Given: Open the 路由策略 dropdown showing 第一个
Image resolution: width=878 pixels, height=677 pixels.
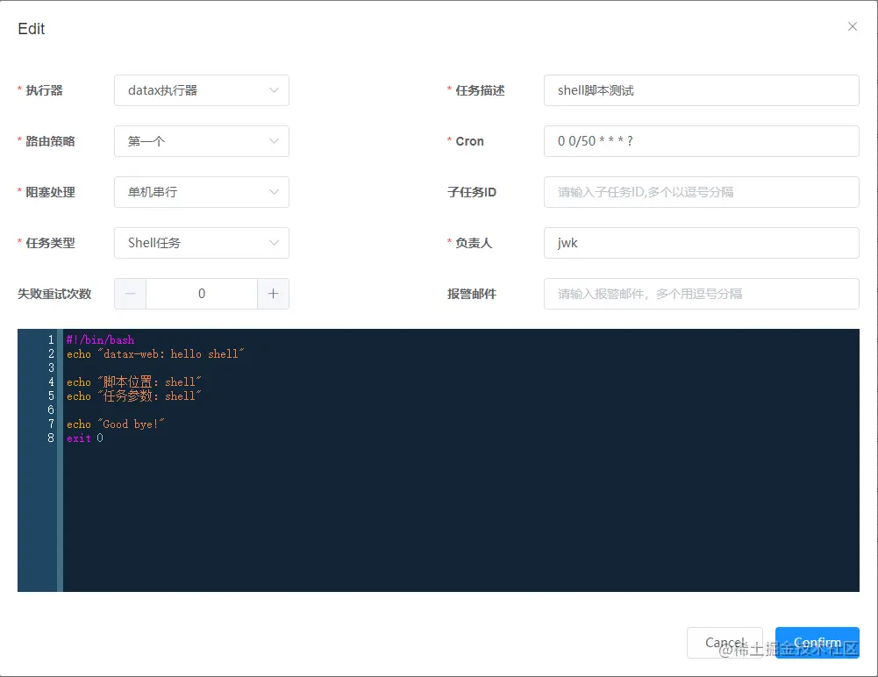Looking at the screenshot, I should 202,141.
